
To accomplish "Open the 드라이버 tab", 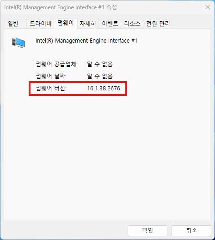I will click(x=40, y=24).
